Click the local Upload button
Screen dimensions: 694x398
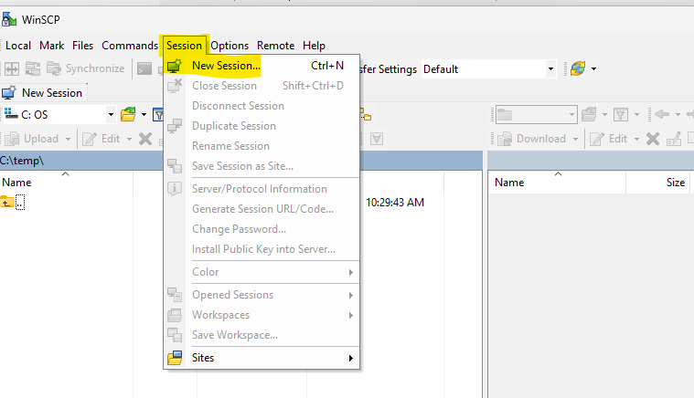tap(32, 139)
